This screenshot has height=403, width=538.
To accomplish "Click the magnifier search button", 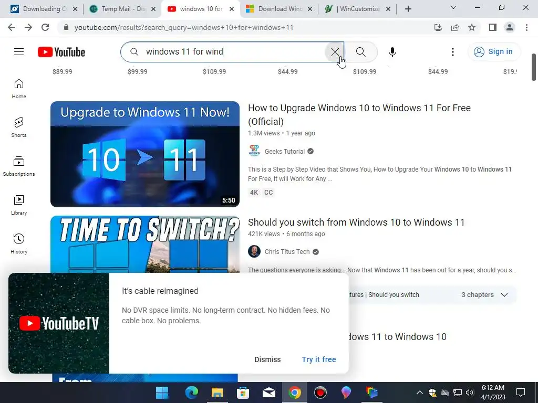I will pos(360,52).
